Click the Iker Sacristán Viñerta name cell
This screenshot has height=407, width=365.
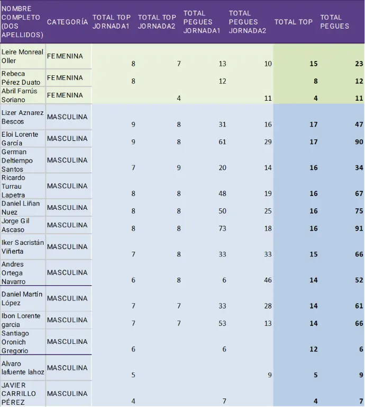click(x=22, y=246)
